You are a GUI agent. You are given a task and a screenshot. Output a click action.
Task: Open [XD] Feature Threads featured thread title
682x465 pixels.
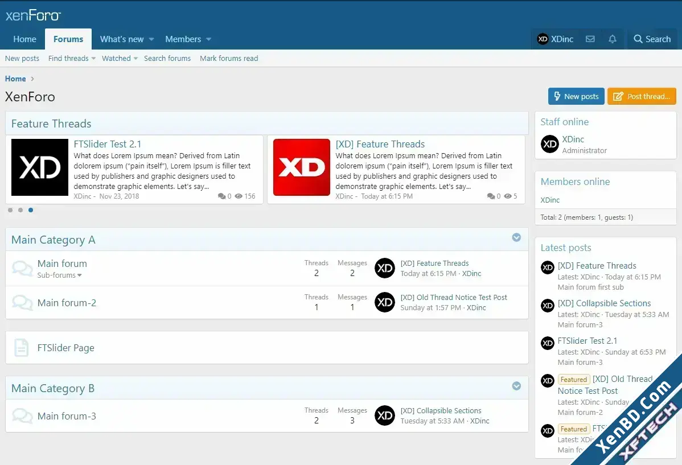[x=380, y=144]
